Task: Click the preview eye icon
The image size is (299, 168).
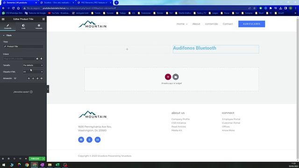Action: coord(26,159)
